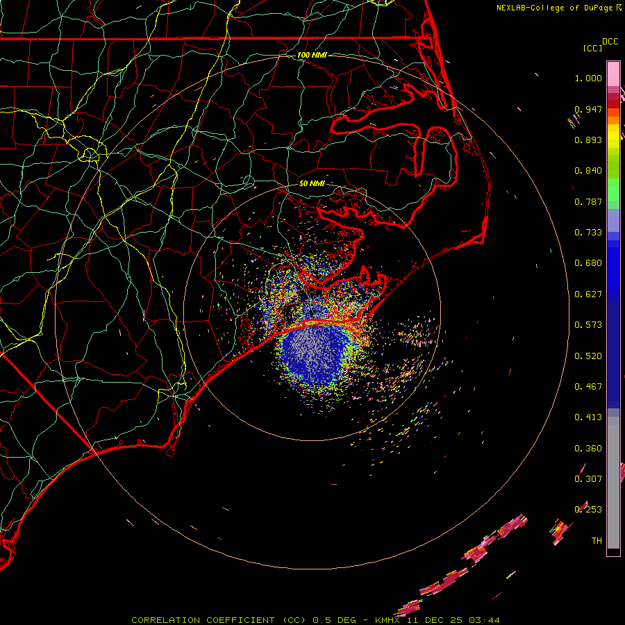This screenshot has width=625, height=625.
Task: Click the 0.467 color scale value
Action: (x=588, y=387)
